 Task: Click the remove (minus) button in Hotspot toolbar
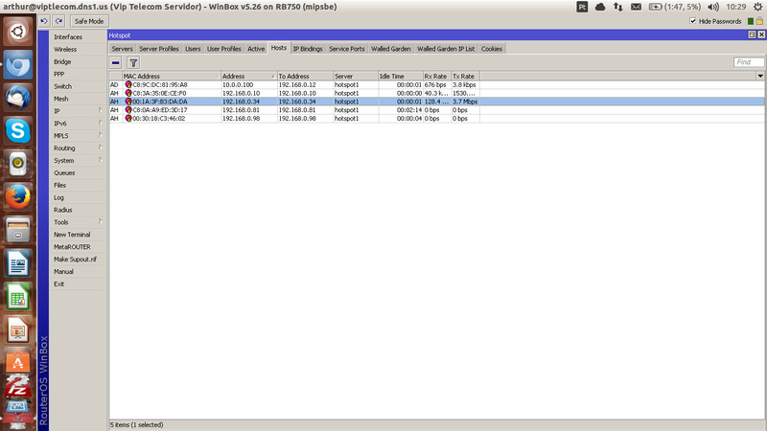point(115,62)
